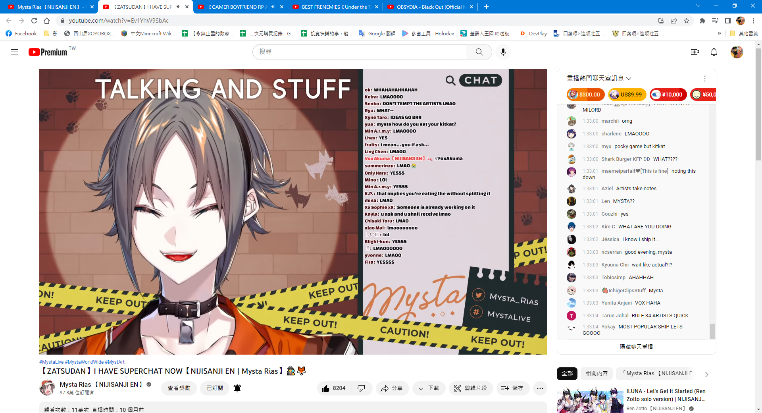Click the 分享 share button
Viewport: 762px width, 413px height.
pos(392,388)
